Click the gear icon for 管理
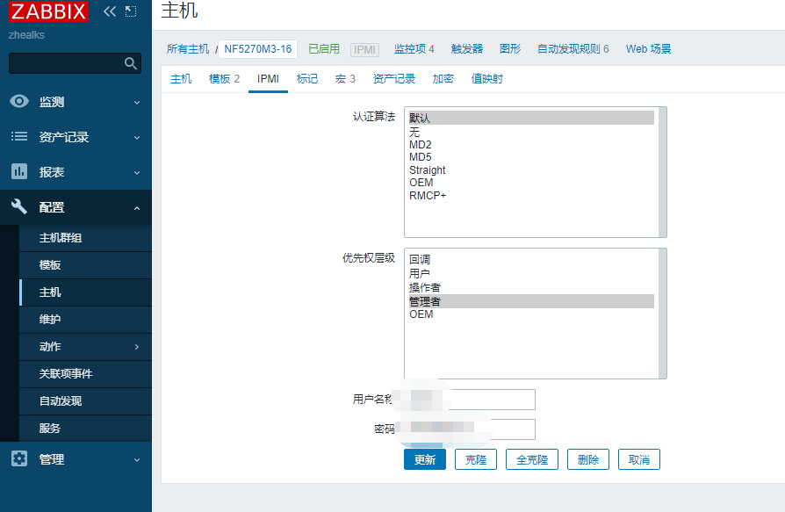This screenshot has width=785, height=512. pos(19,459)
